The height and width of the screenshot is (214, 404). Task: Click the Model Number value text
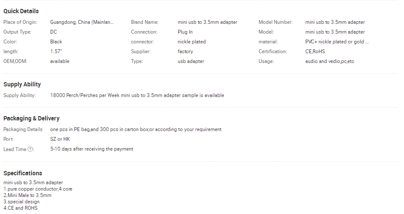[x=335, y=22]
